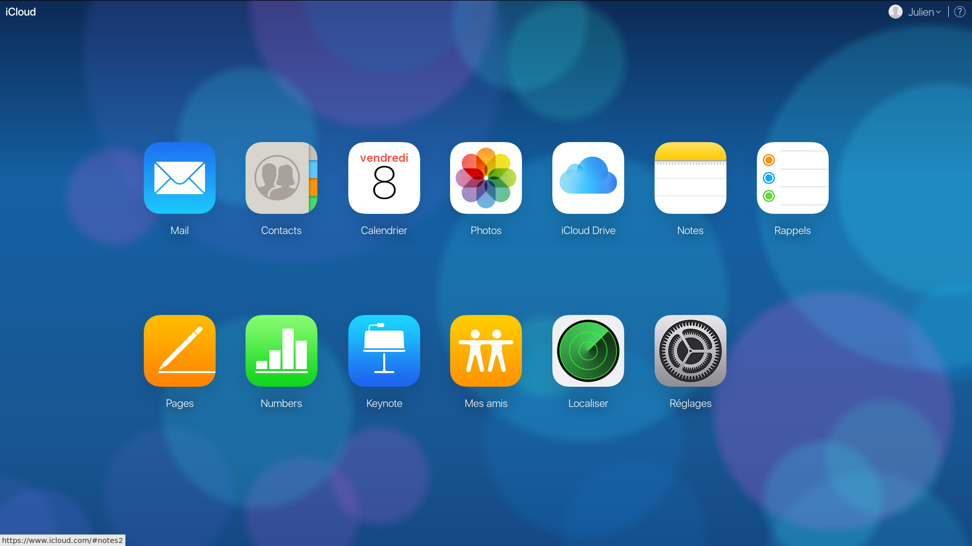Image resolution: width=972 pixels, height=546 pixels.
Task: Click the Photos label text
Action: click(x=486, y=231)
